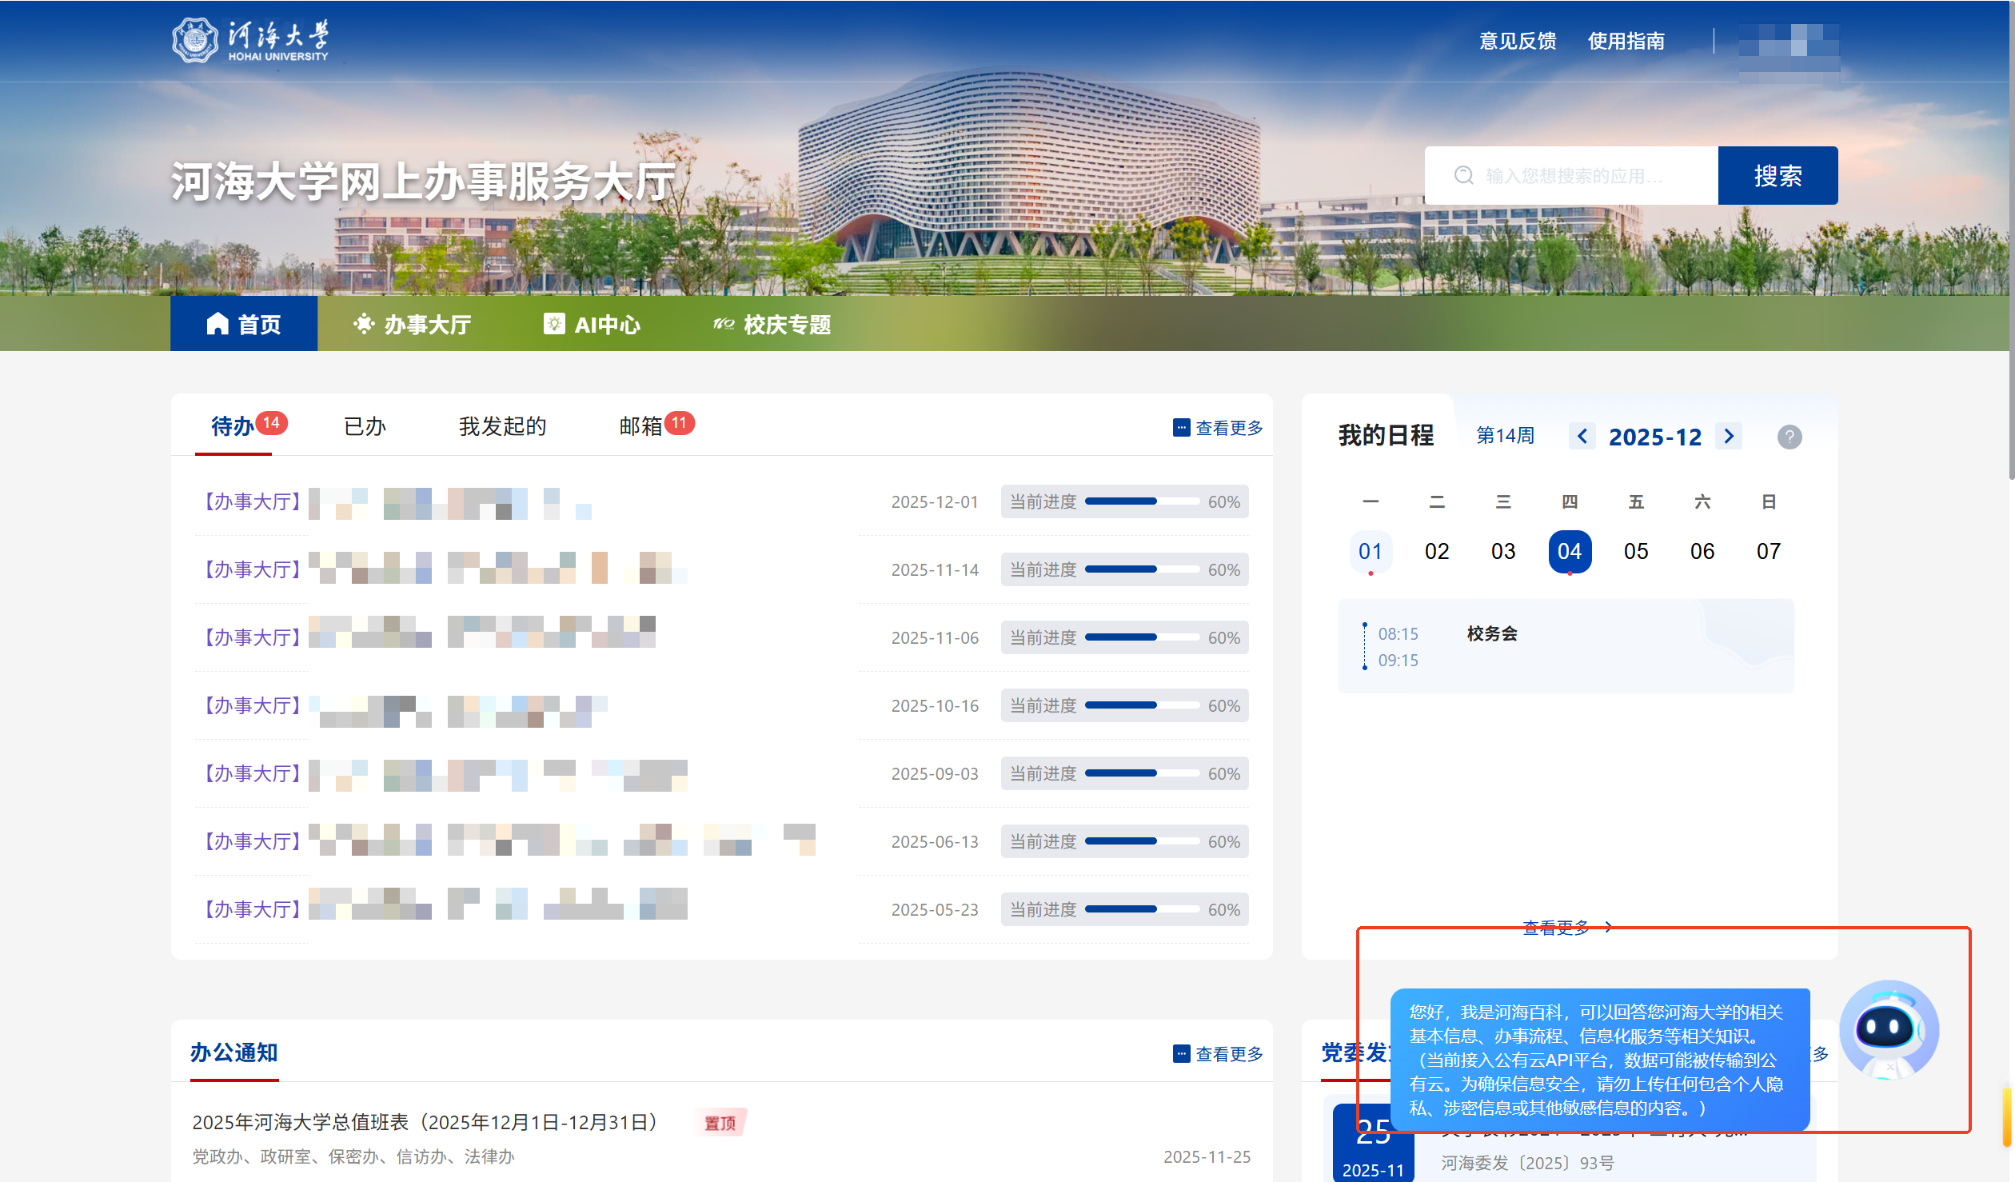
Task: Open AI中心 navigation item
Action: pos(593,324)
